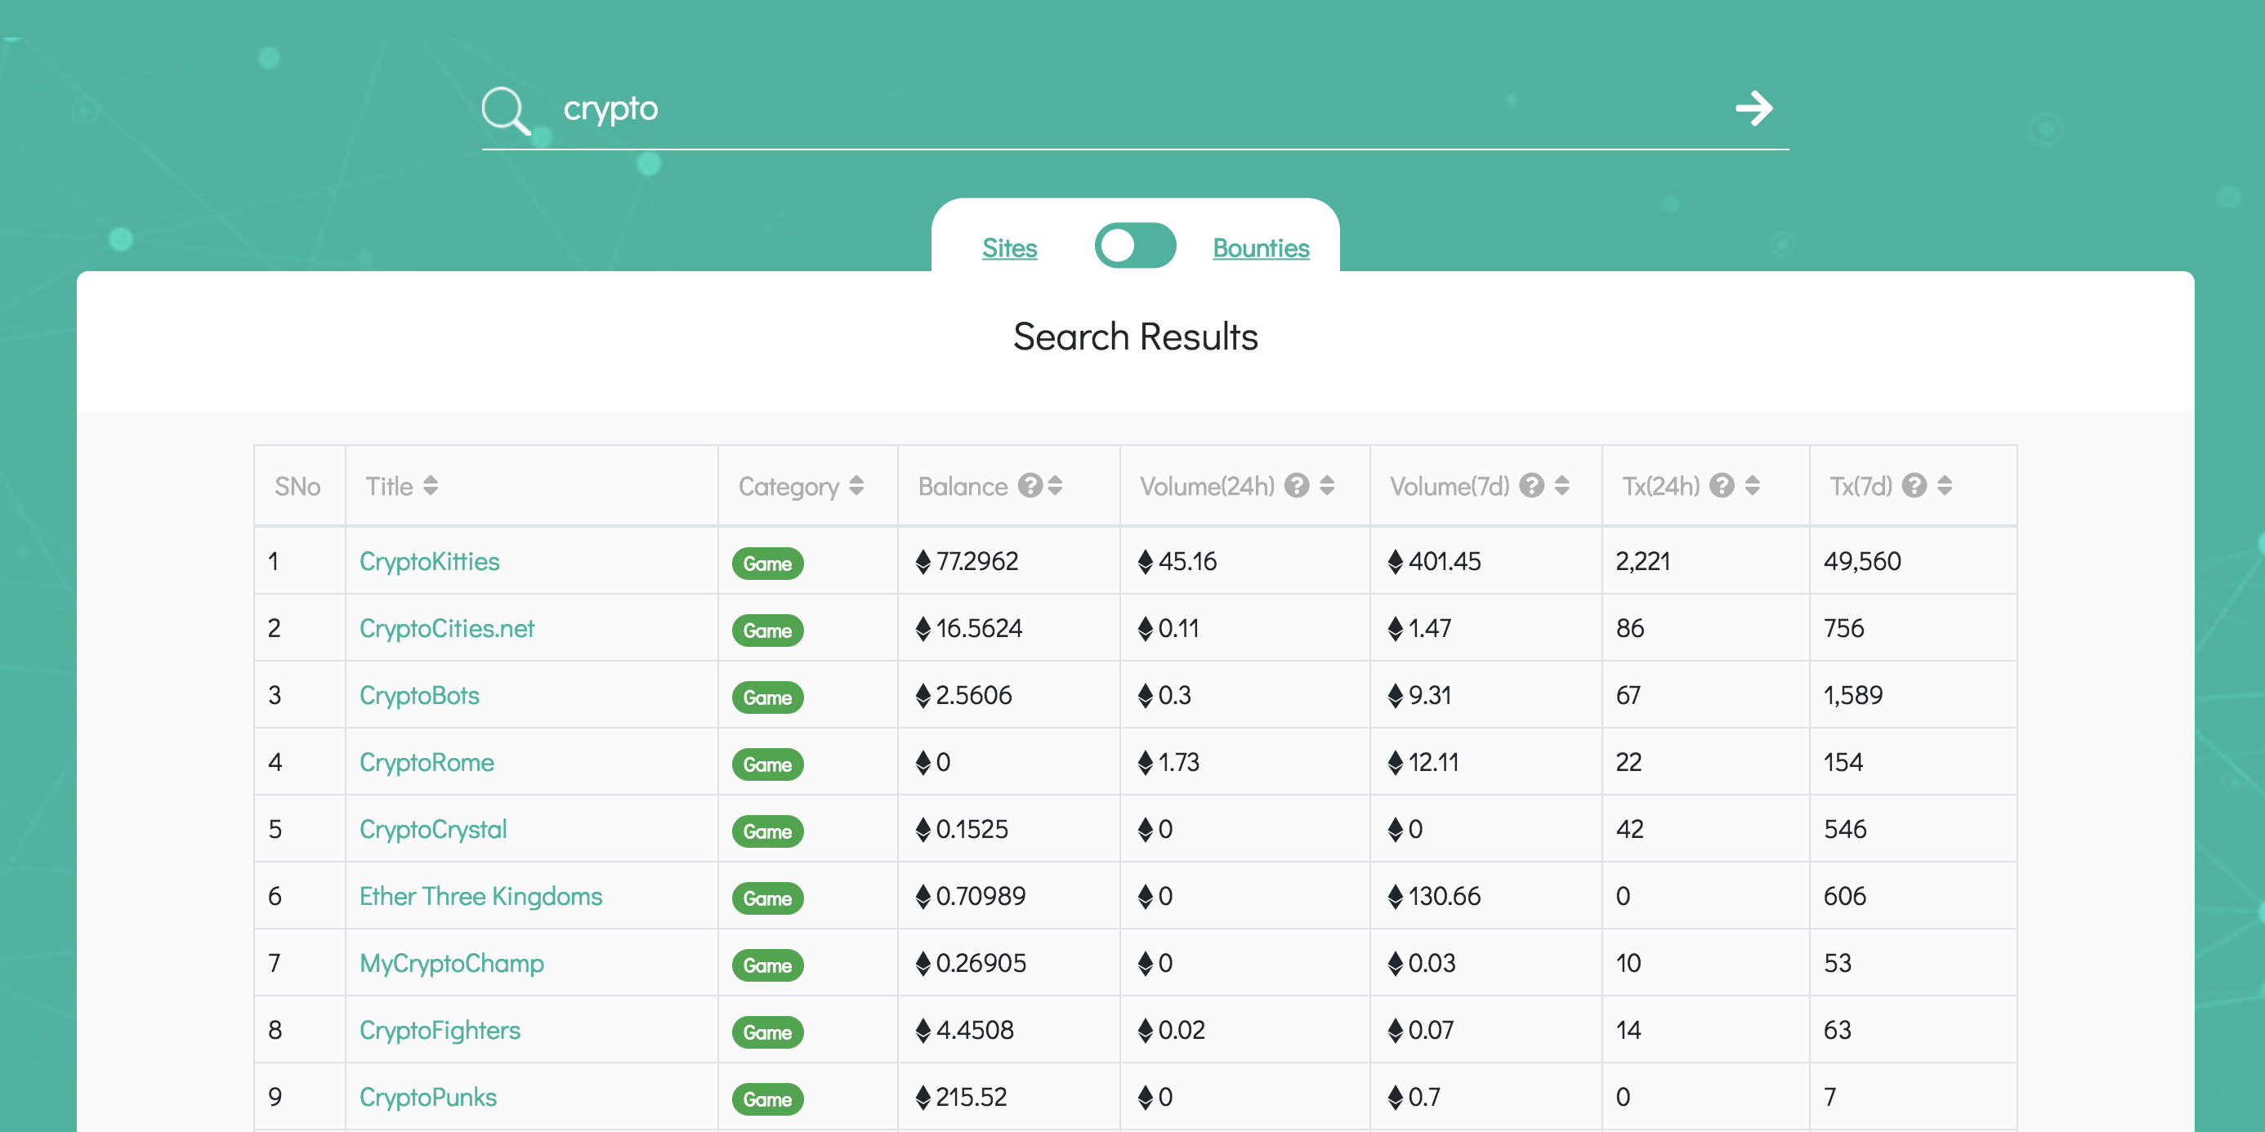Submit search with the arrow icon
2265x1132 pixels.
click(x=1753, y=109)
